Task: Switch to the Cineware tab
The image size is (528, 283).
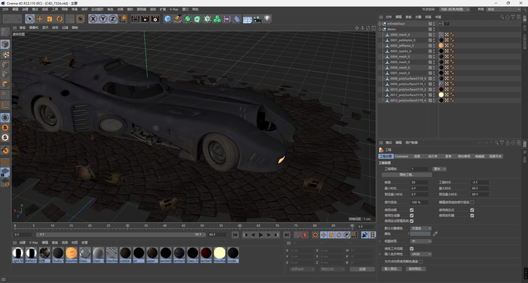Action: (x=401, y=156)
